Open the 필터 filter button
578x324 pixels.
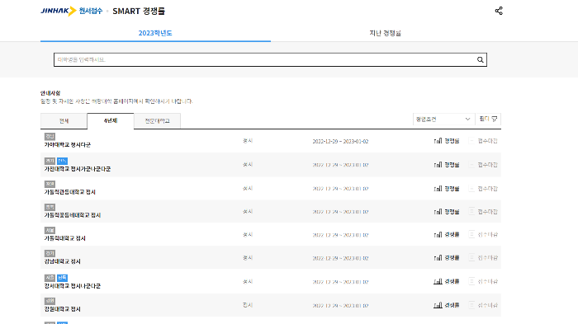pos(488,119)
